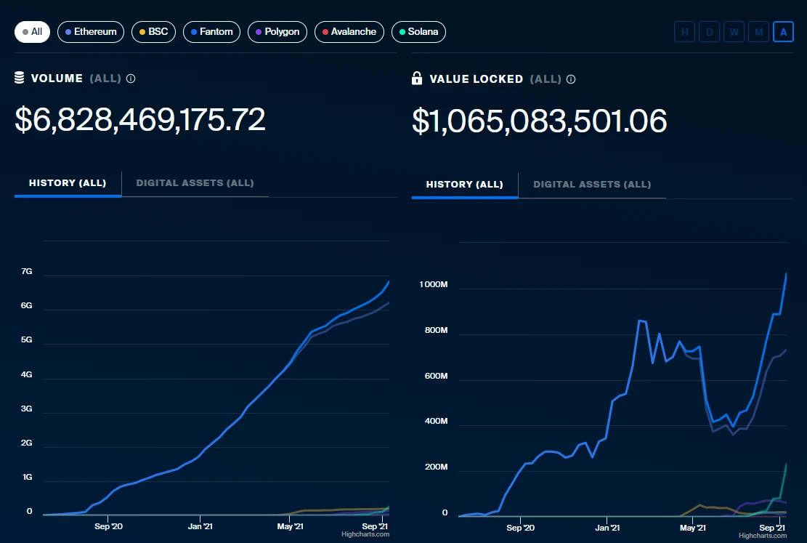Open Value Locked Digital Assets (All) tab

click(x=593, y=185)
